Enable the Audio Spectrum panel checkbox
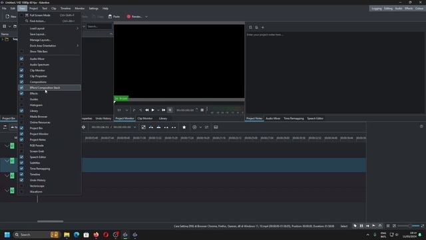This screenshot has width=426, height=240. [x=21, y=65]
